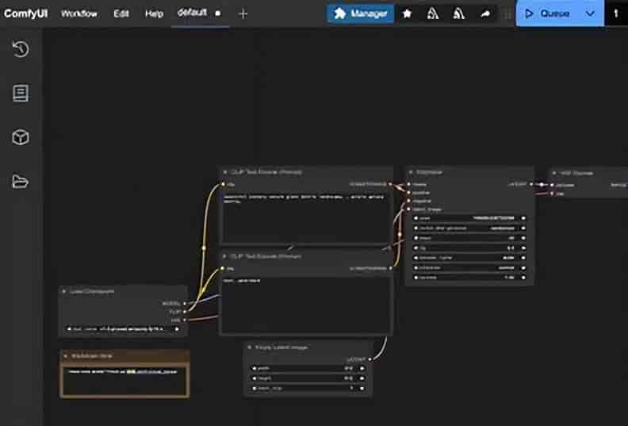628x426 pixels.
Task: Decrease Empty Latent width with left arrow
Action: [254, 368]
